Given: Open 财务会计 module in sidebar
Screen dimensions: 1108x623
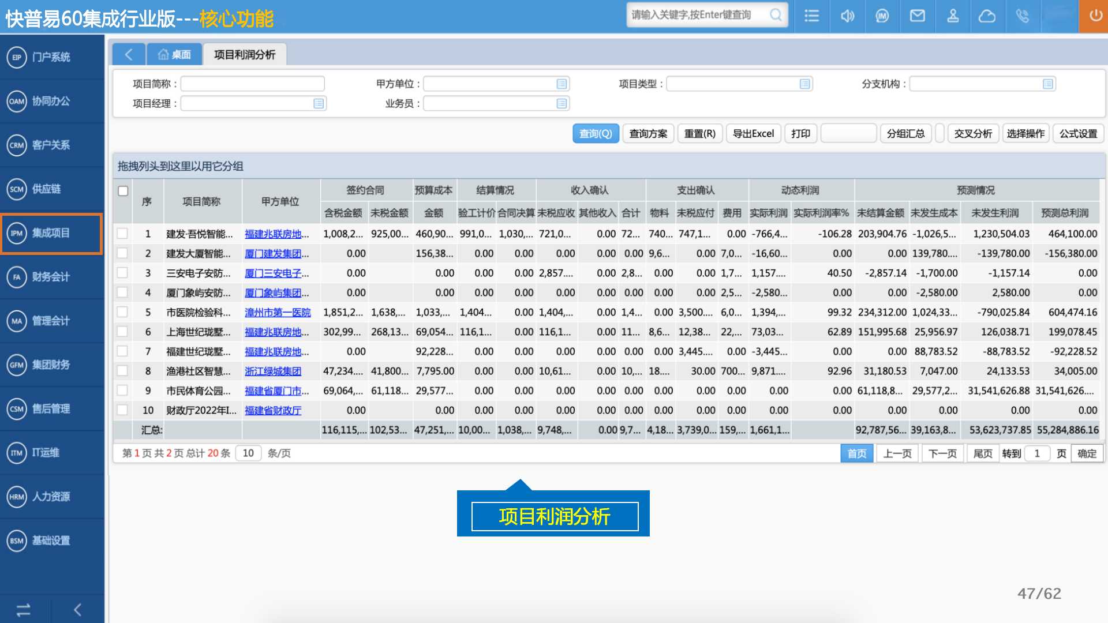Looking at the screenshot, I should click(51, 277).
